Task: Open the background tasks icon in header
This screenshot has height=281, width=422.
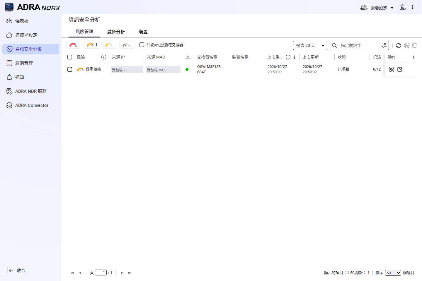Action: [403, 7]
